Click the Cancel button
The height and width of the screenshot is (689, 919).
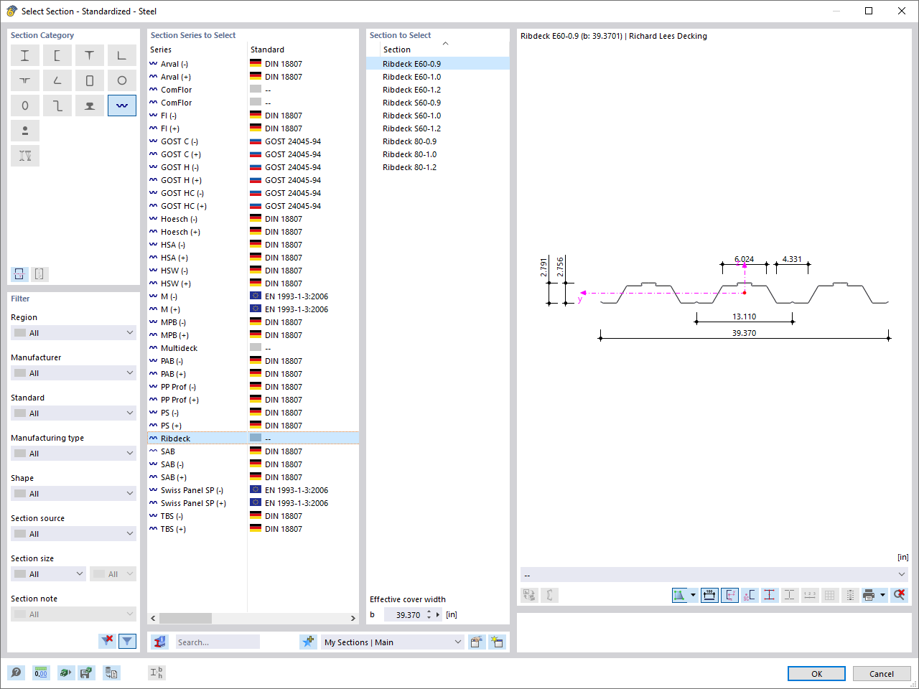(882, 674)
